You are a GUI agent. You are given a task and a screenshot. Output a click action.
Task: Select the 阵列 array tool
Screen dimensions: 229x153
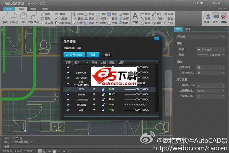point(112,14)
